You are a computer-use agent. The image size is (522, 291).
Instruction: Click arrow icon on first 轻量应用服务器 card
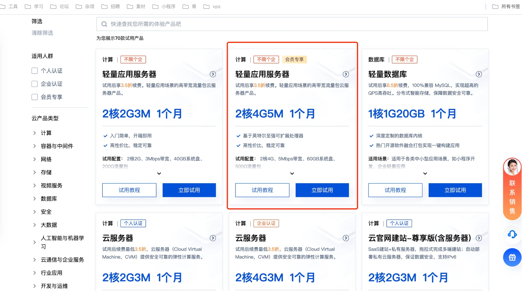[x=213, y=74]
